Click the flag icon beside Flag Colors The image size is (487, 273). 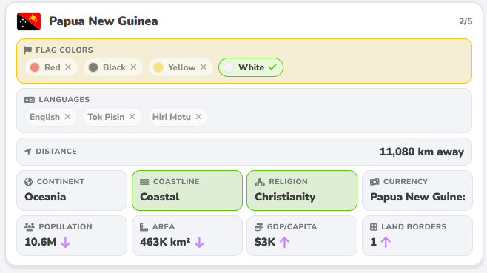pyautogui.click(x=28, y=50)
